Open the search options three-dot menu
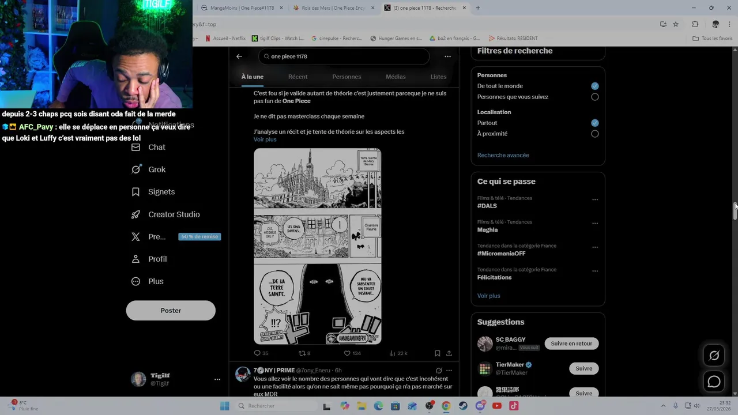The width and height of the screenshot is (738, 415). 447,56
